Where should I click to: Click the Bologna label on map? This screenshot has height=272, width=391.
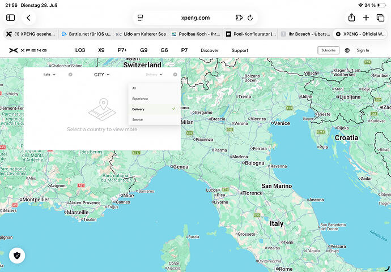(x=254, y=163)
